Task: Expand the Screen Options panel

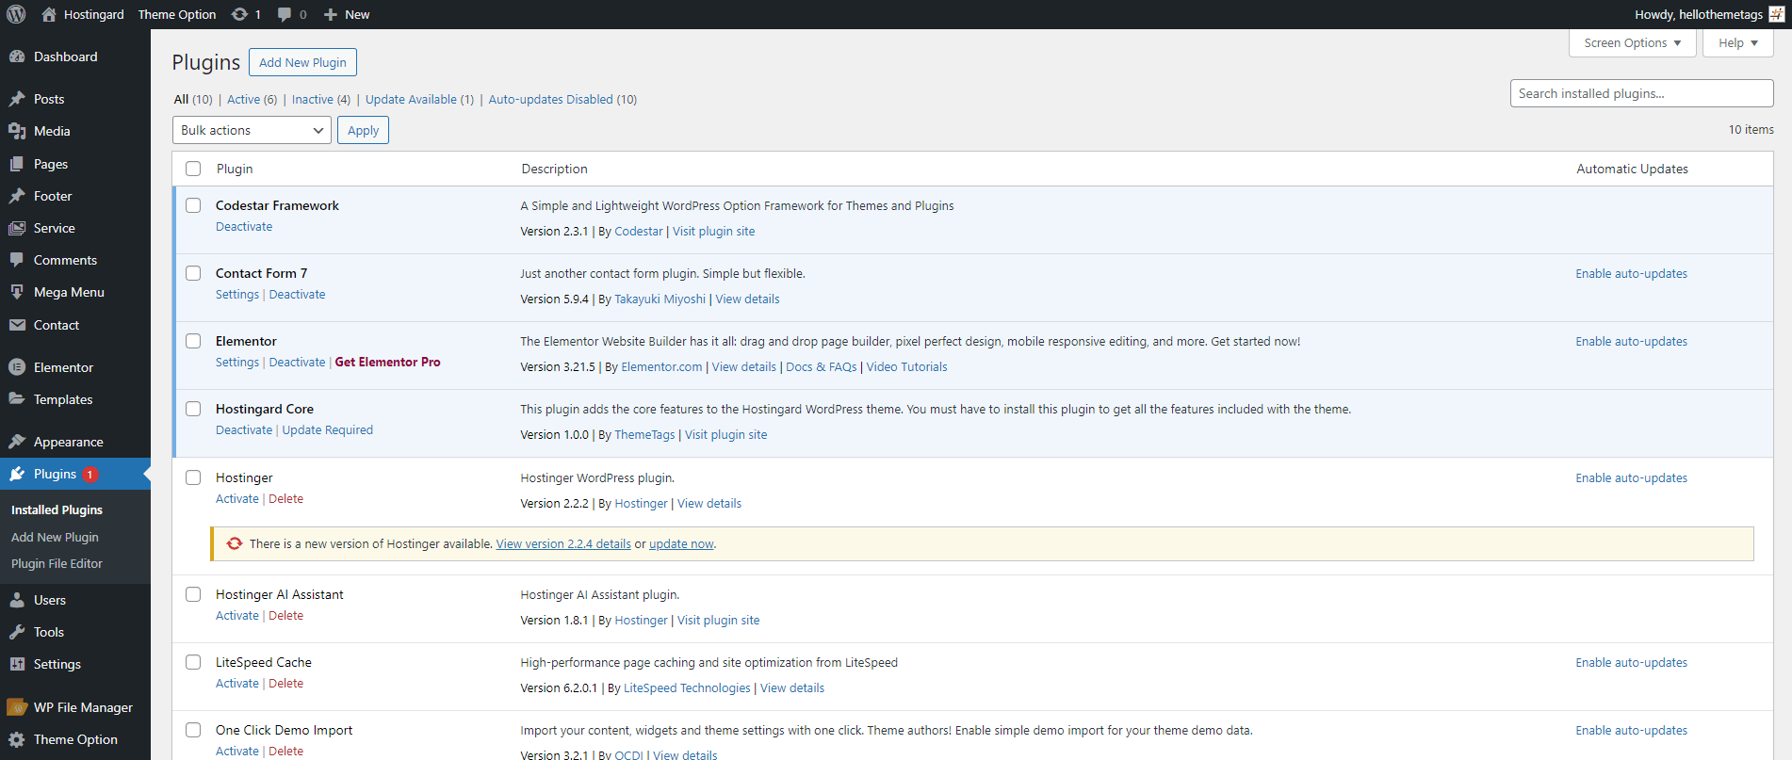Action: pos(1633,43)
